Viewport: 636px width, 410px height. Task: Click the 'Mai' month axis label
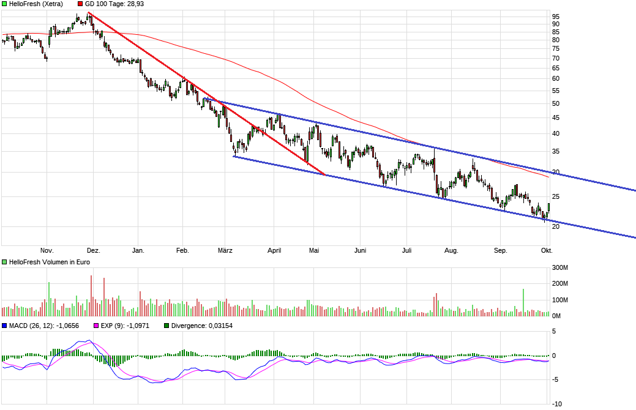314,251
